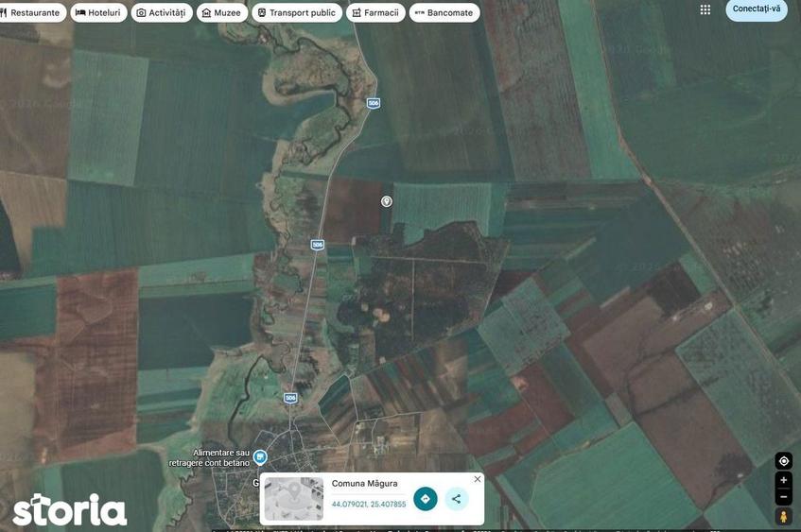Viewport: 801px width, 532px height.
Task: Activate the Street View pegman icon
Action: pyautogui.click(x=784, y=516)
